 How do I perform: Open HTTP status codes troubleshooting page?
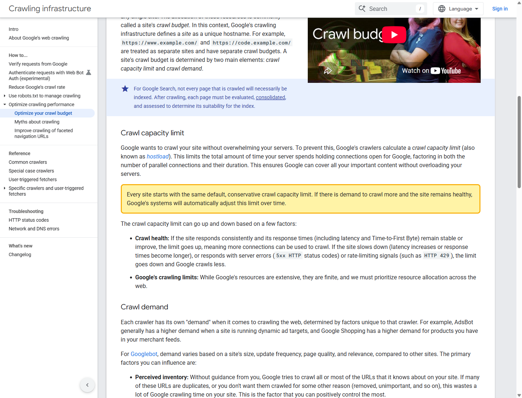29,220
